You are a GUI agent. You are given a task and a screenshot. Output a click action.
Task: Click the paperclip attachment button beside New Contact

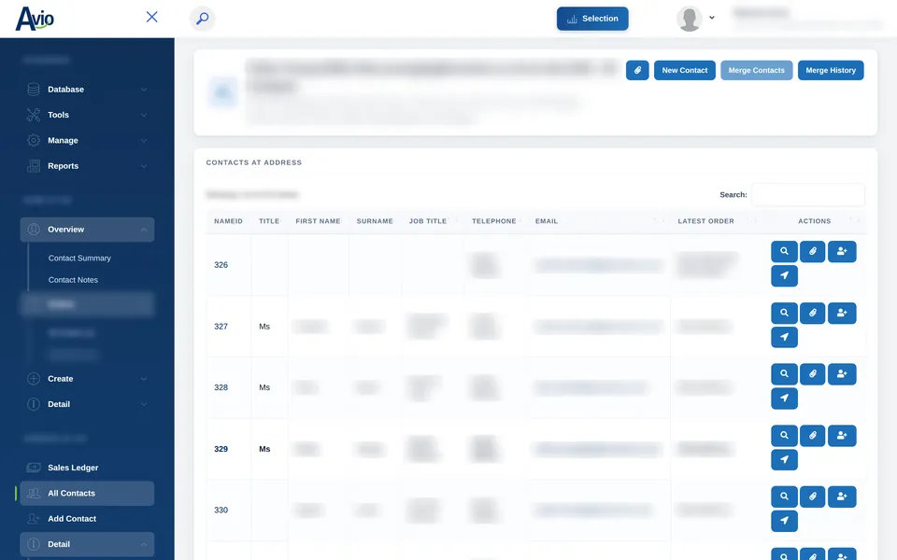point(637,70)
